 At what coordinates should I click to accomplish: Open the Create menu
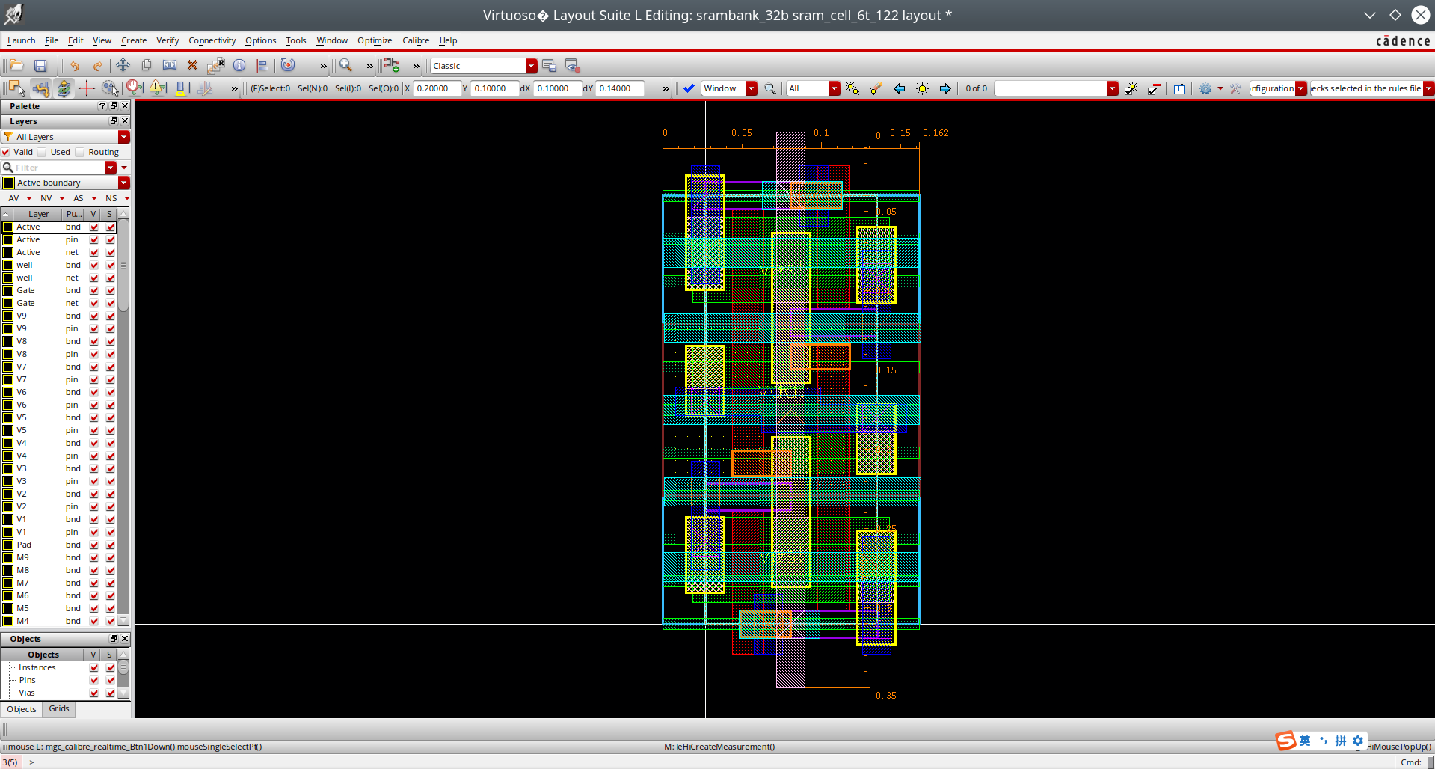[134, 40]
